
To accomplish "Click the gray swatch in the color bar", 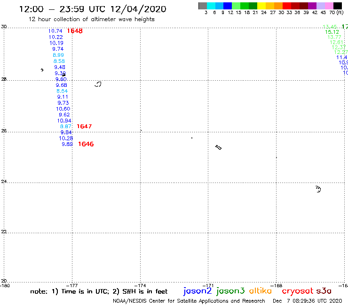I will pos(203,6).
